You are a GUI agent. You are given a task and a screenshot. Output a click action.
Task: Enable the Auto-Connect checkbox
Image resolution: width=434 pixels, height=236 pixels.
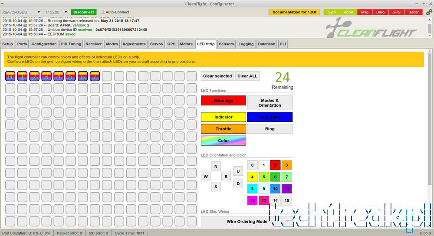[x=102, y=12]
